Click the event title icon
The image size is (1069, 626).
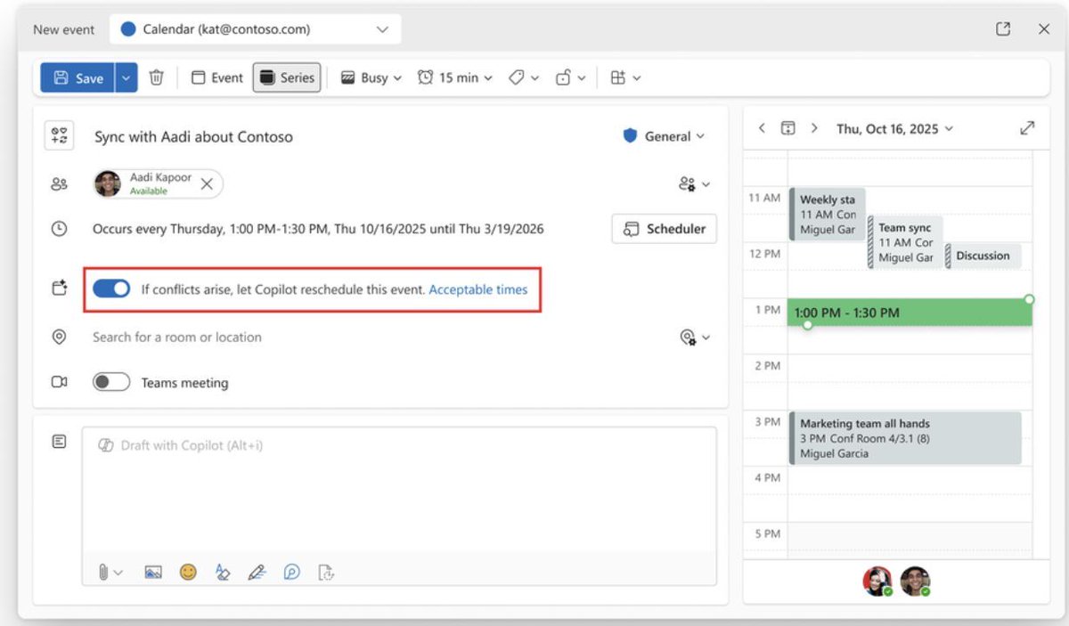click(60, 136)
